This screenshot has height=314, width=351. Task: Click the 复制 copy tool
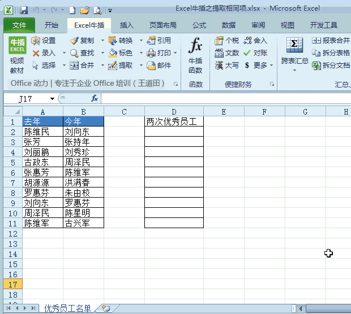(x=82, y=41)
